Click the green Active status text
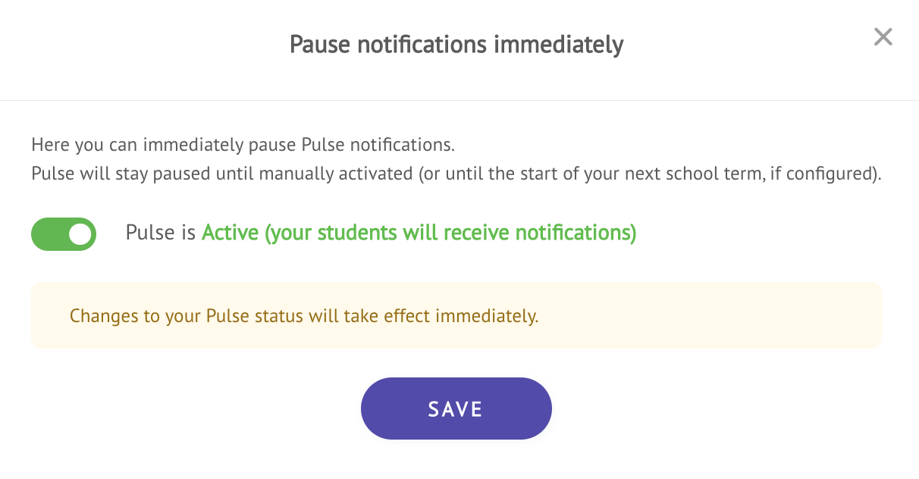The width and height of the screenshot is (919, 479). (x=229, y=233)
